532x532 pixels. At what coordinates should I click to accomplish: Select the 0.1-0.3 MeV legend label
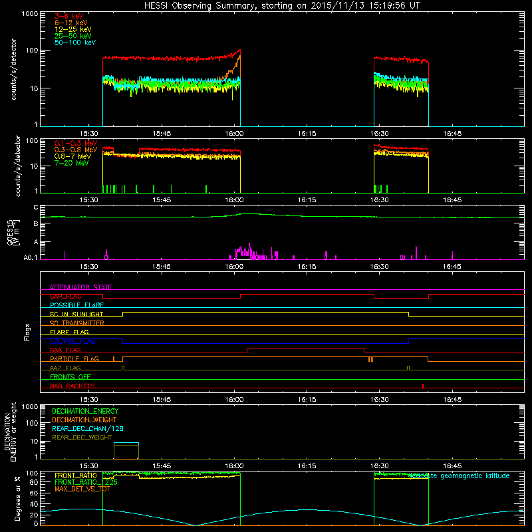click(76, 144)
